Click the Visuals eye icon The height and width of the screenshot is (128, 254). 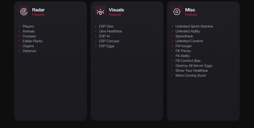[101, 12]
